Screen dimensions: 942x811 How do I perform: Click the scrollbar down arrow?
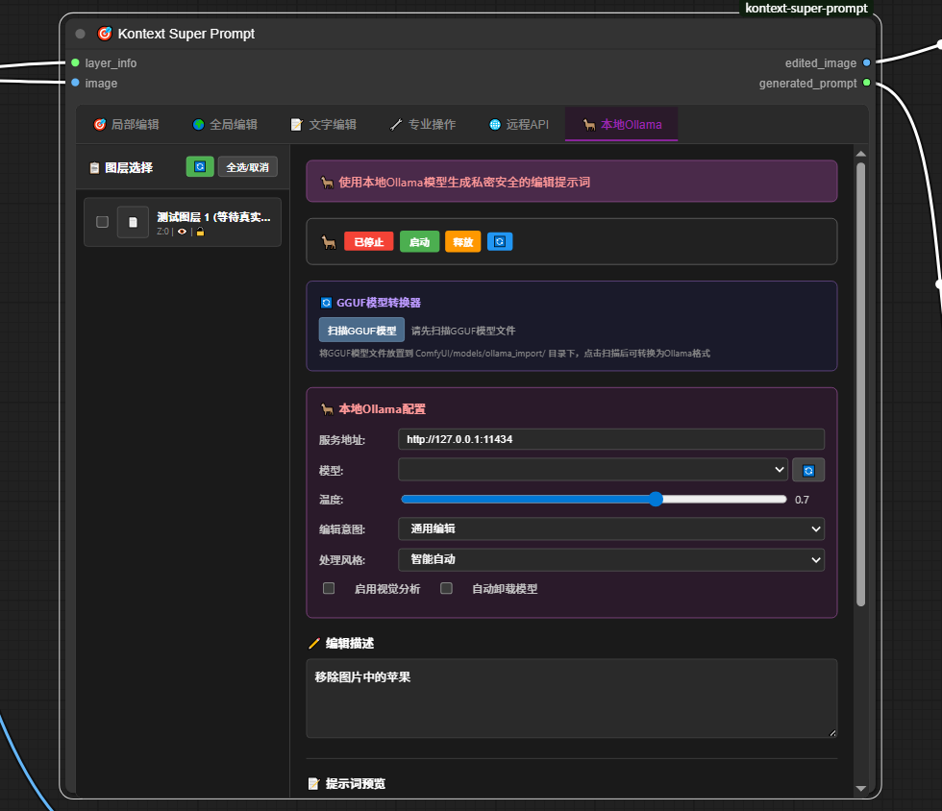click(860, 788)
